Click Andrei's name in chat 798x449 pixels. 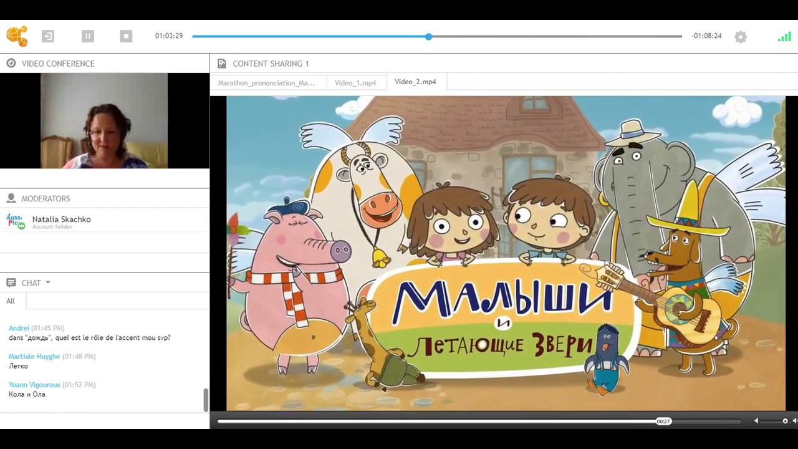19,328
